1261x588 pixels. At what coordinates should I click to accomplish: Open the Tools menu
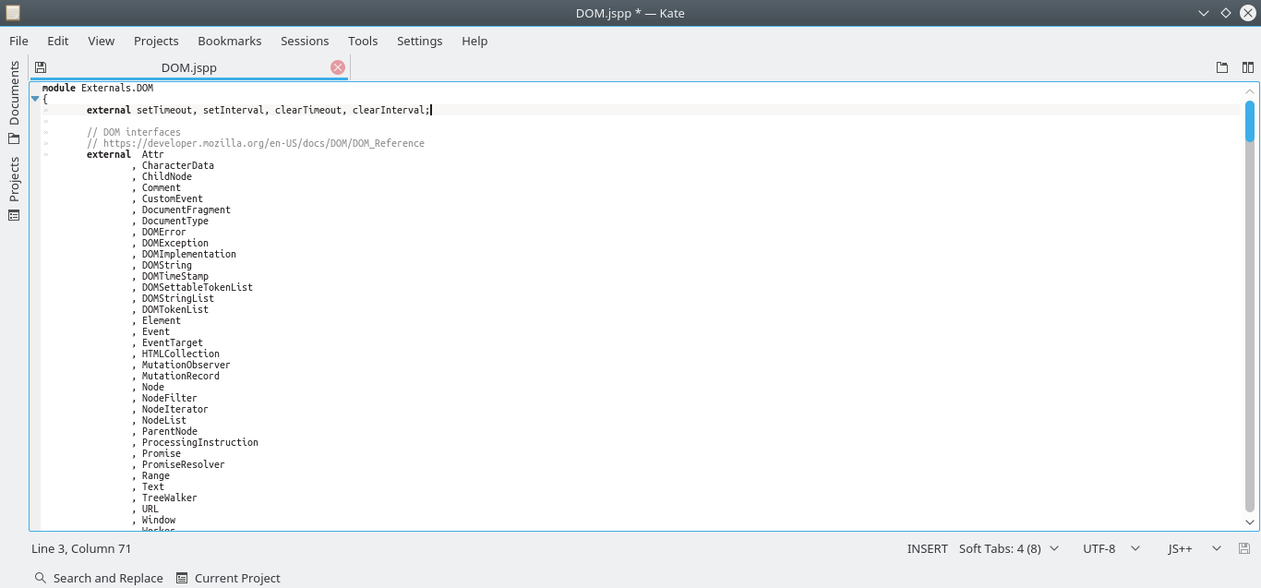[x=363, y=41]
